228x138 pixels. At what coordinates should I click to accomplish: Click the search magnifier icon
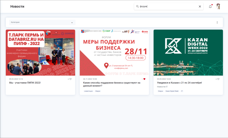point(137,6)
